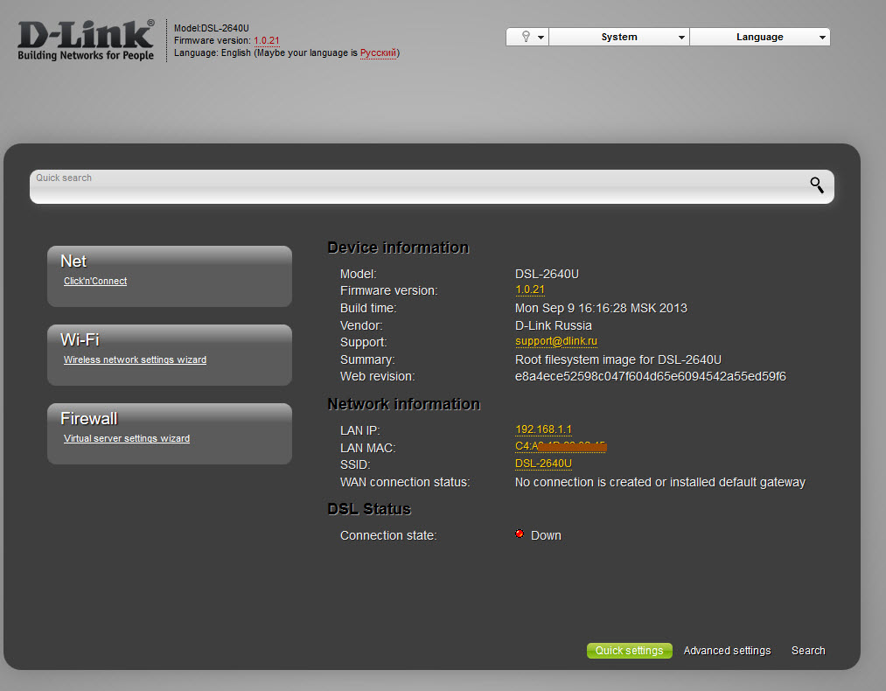Click the header Model:DSL-2640U text
This screenshot has height=691, width=886.
coord(212,28)
